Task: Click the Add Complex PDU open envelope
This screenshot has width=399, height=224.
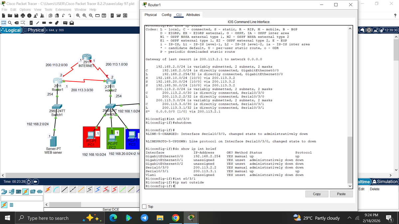Action: pos(72,23)
